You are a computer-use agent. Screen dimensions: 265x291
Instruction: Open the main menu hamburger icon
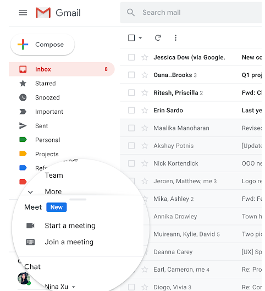23,13
